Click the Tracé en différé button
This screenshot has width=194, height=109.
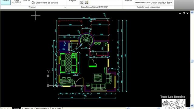click(16, 2)
